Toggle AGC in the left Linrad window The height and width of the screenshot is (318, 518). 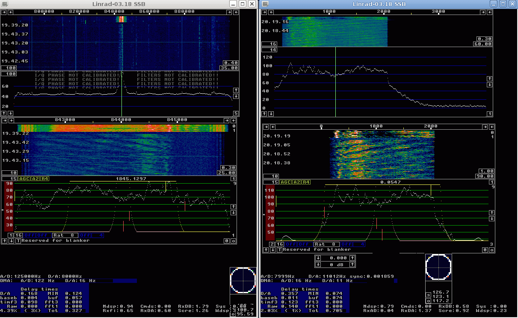23,178
